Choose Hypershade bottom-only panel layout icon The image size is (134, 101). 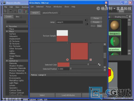15,11
